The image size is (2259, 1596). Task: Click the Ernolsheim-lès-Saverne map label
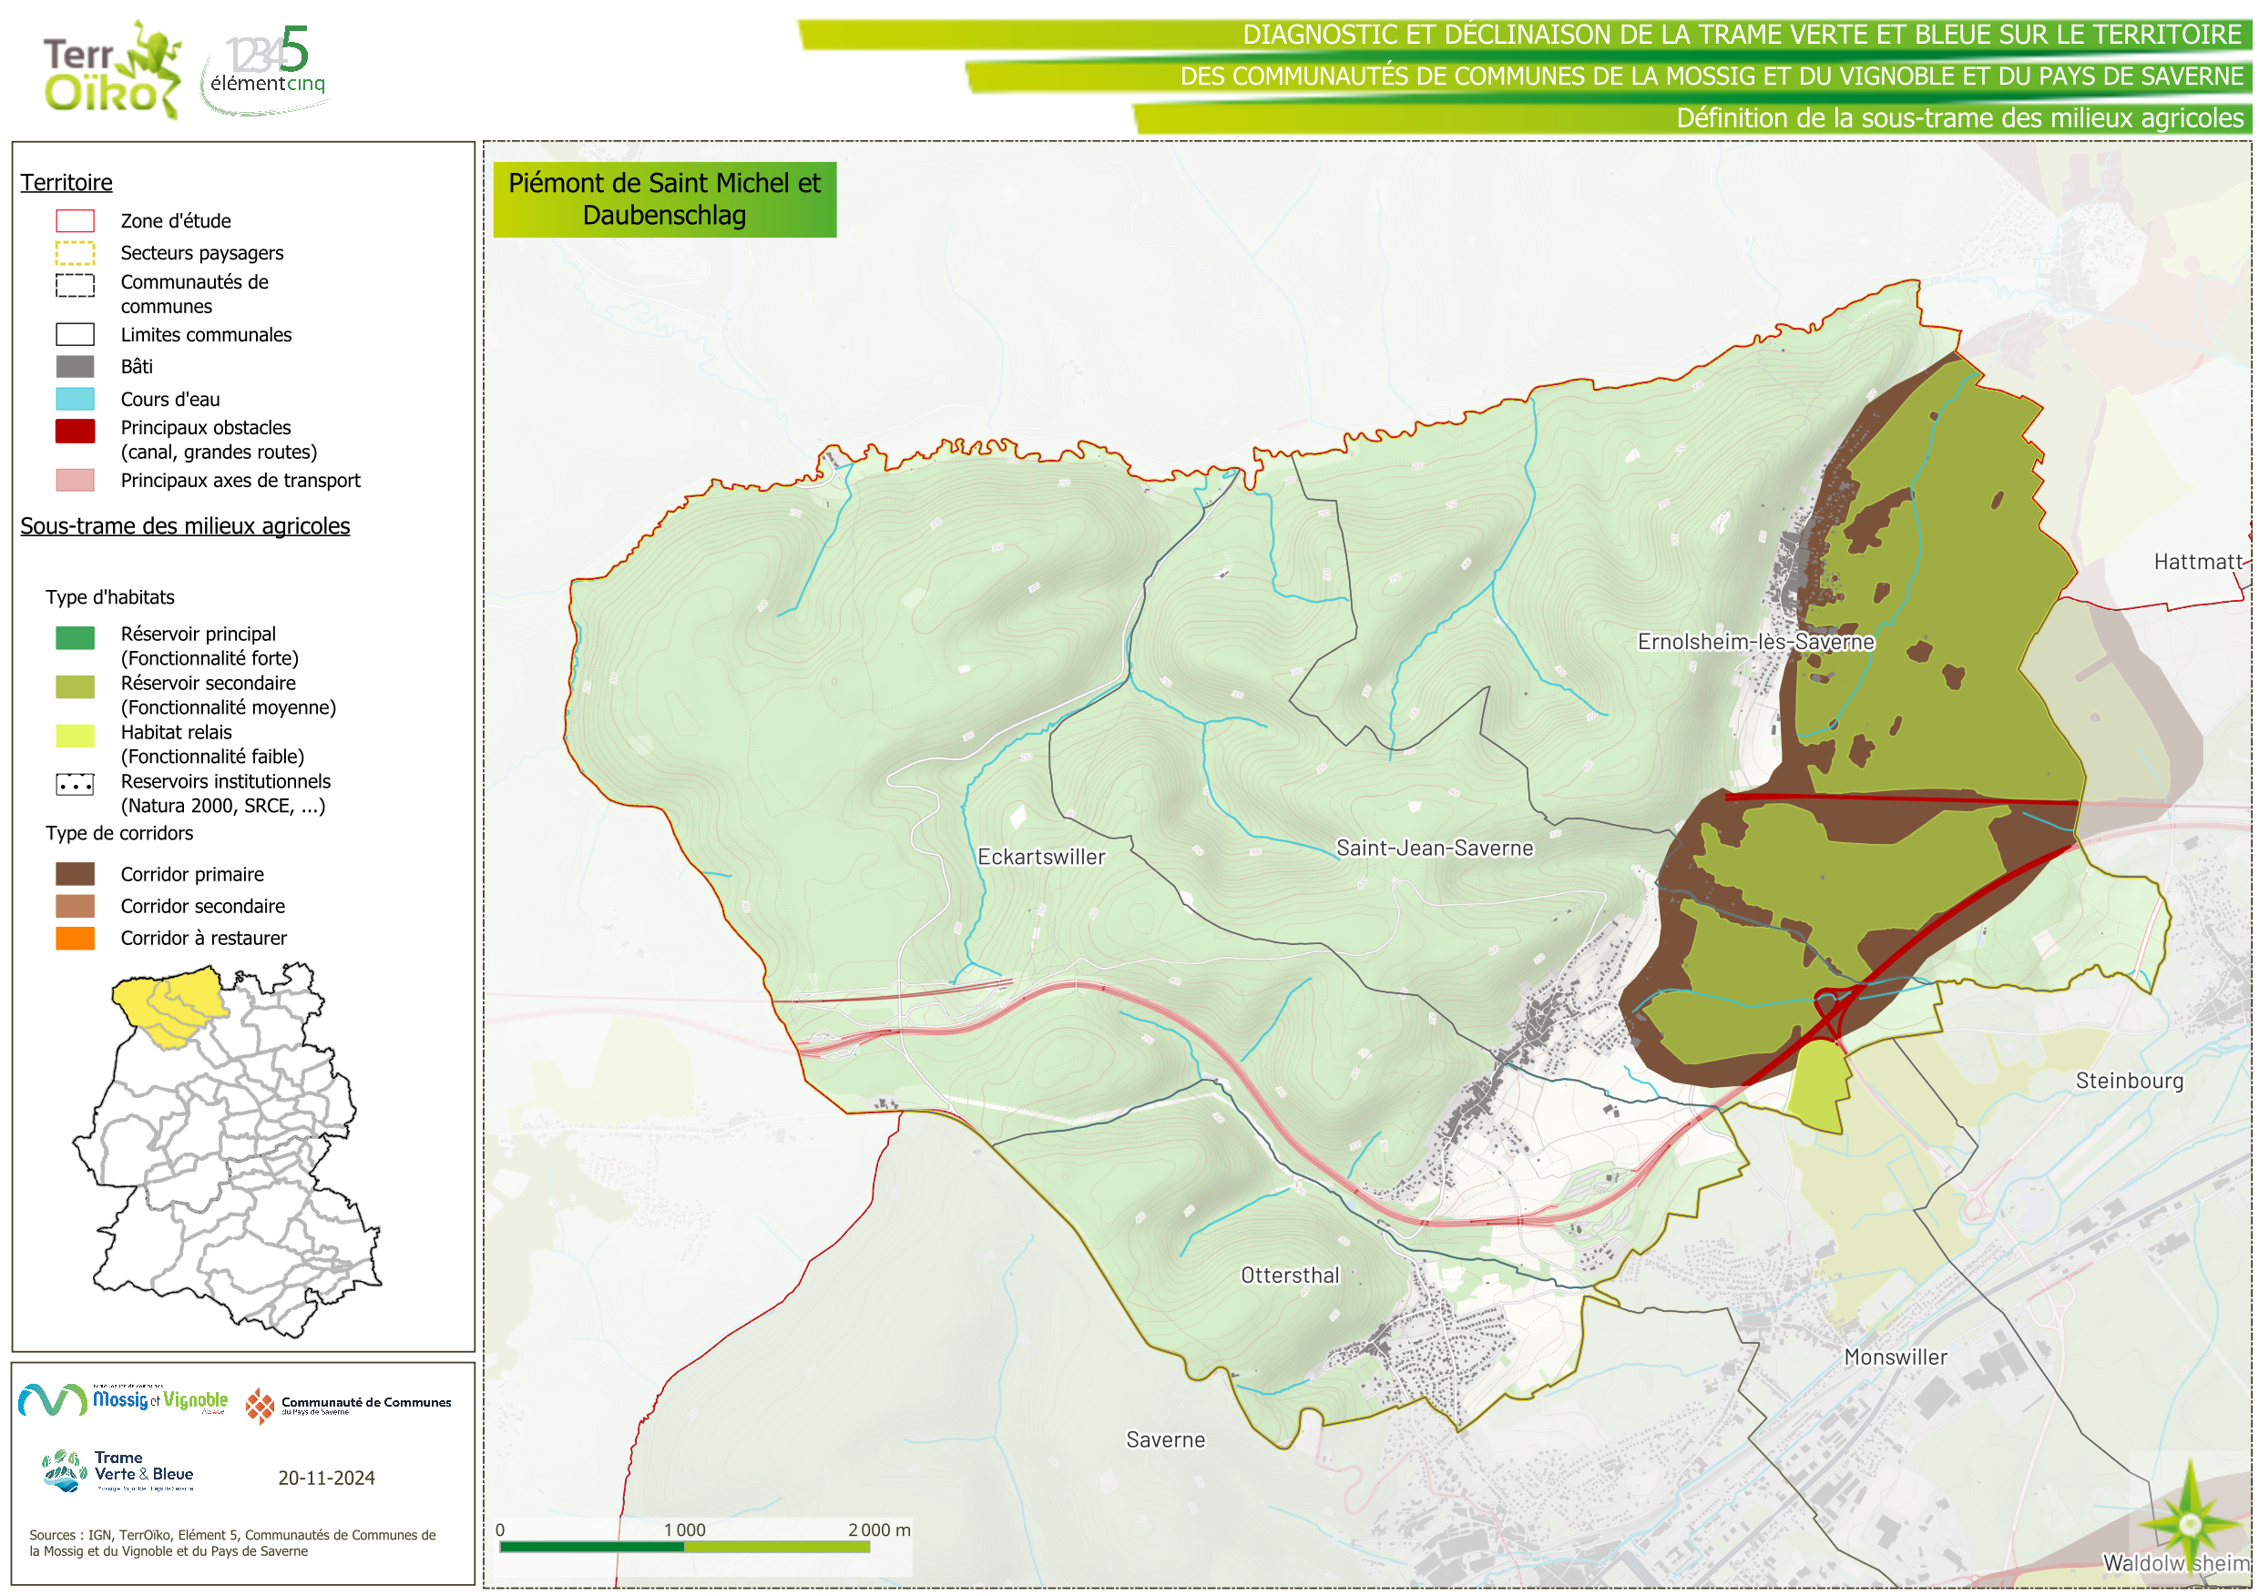[x=1755, y=641]
